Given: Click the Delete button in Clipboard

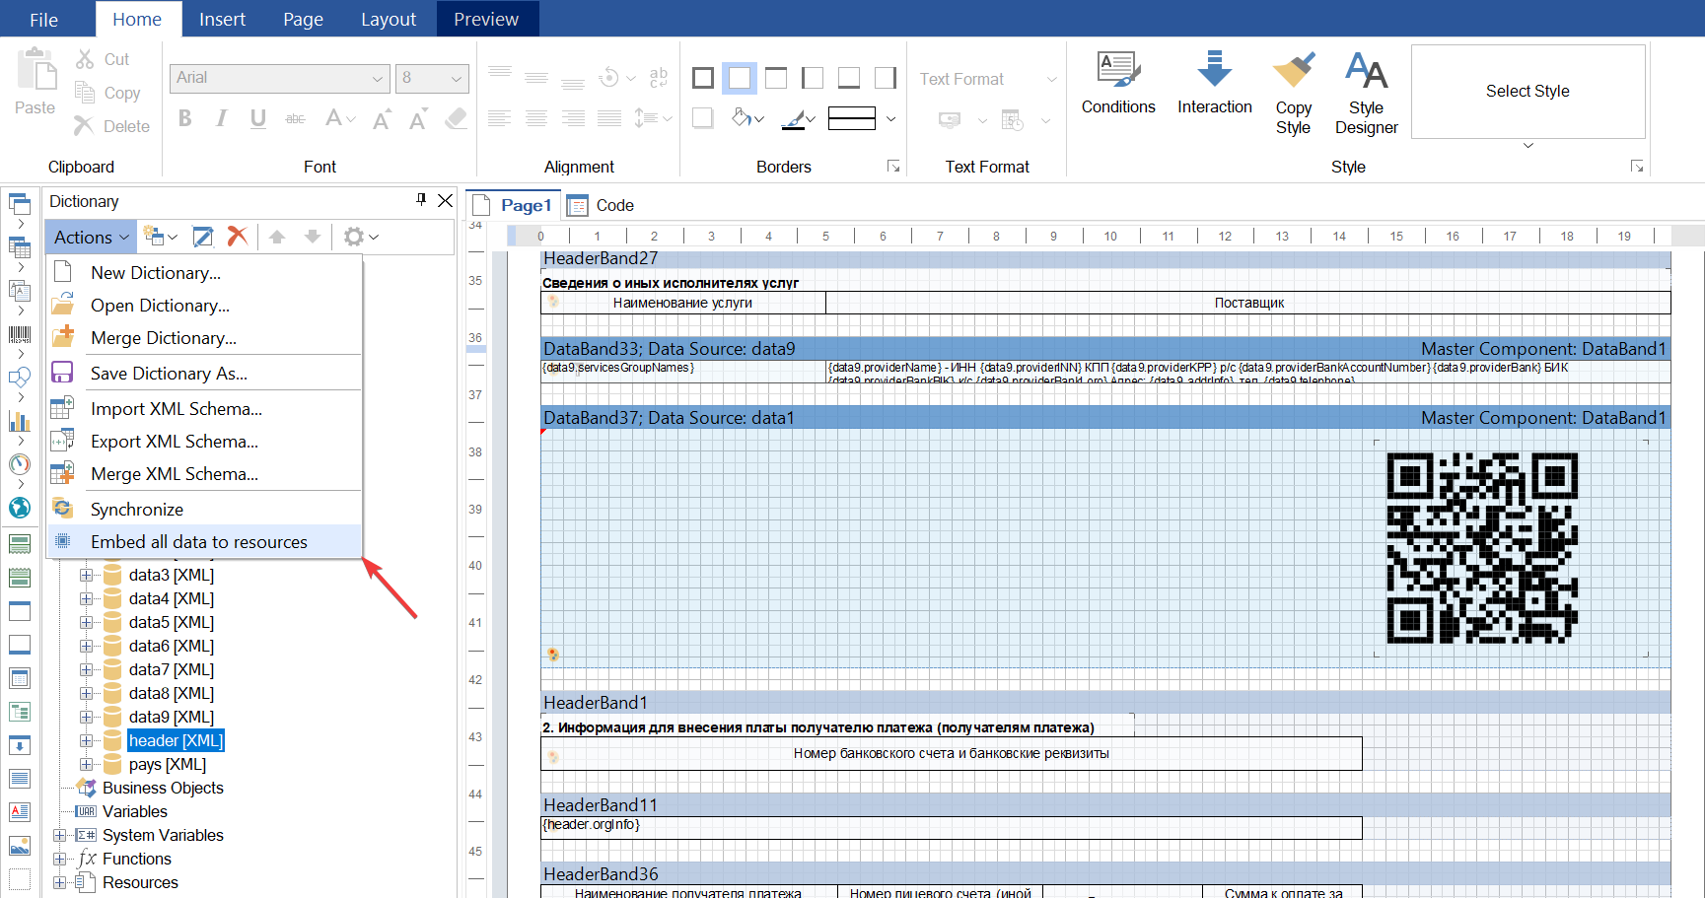Looking at the screenshot, I should (x=112, y=126).
